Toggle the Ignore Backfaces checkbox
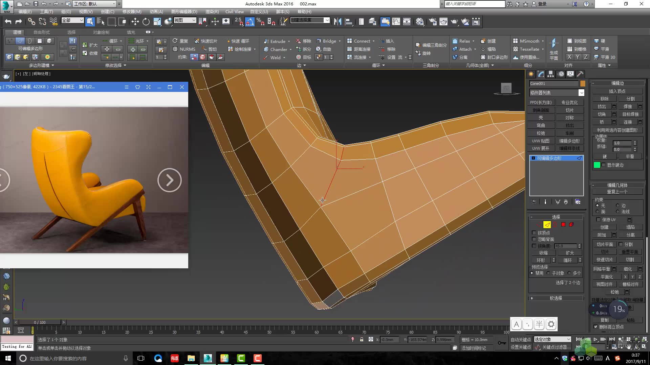 [x=534, y=239]
